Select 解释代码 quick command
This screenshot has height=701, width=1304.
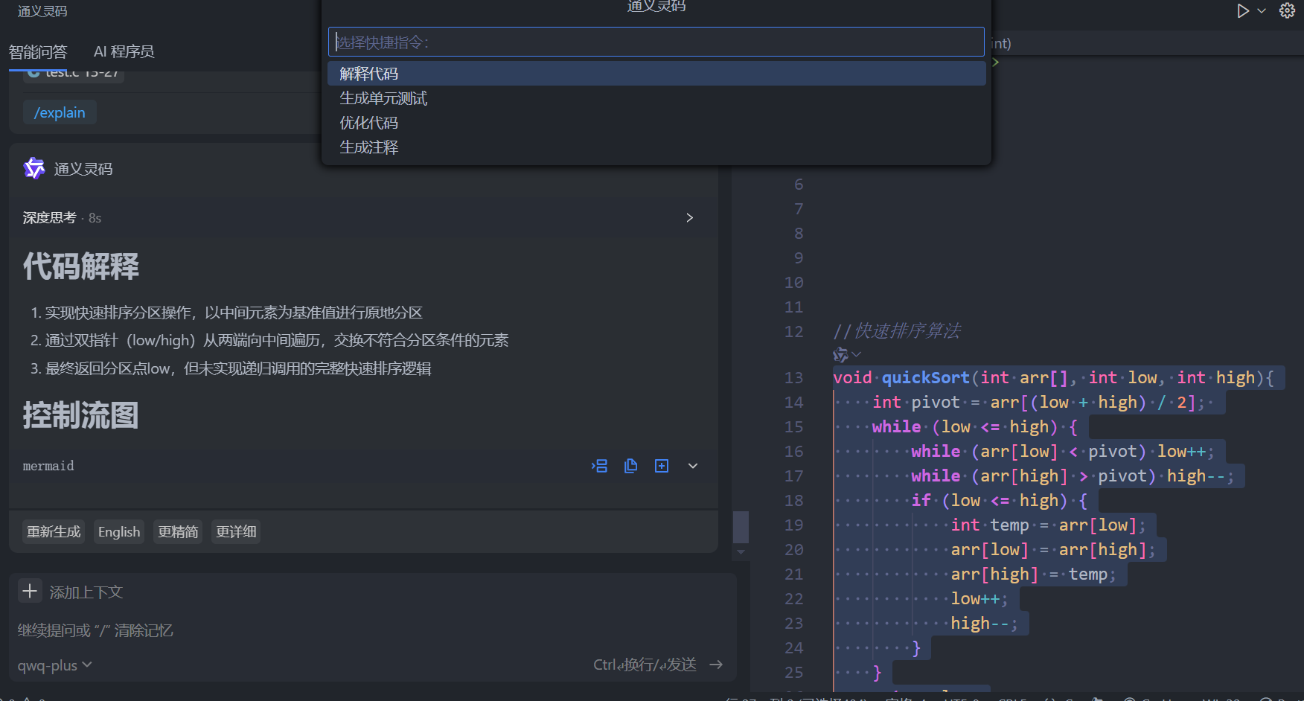point(656,74)
